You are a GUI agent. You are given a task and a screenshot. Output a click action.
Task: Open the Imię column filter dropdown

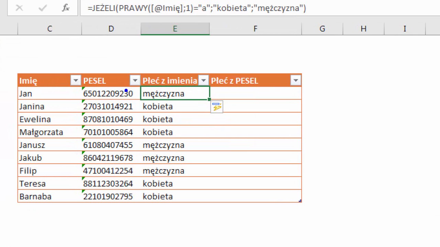(x=76, y=81)
